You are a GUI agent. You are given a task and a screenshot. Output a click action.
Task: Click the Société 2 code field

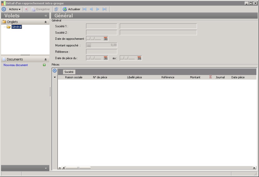pos(102,32)
